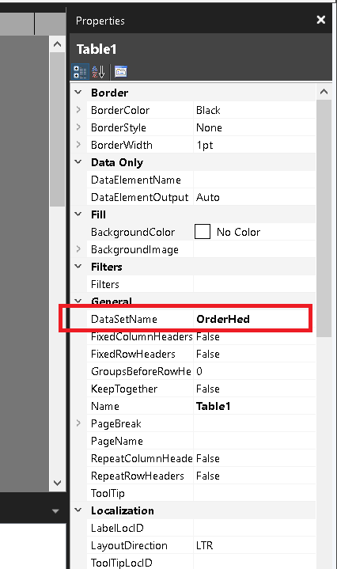This screenshot has height=569, width=337.
Task: Open the Property Pages icon
Action: (121, 72)
